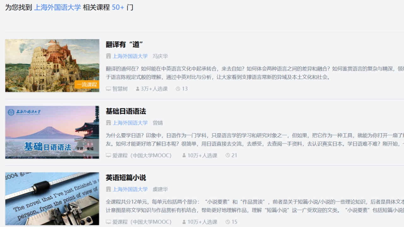Select 上海外国语大学 link under 翻译有"道"
This screenshot has height=227, width=404.
coord(130,56)
